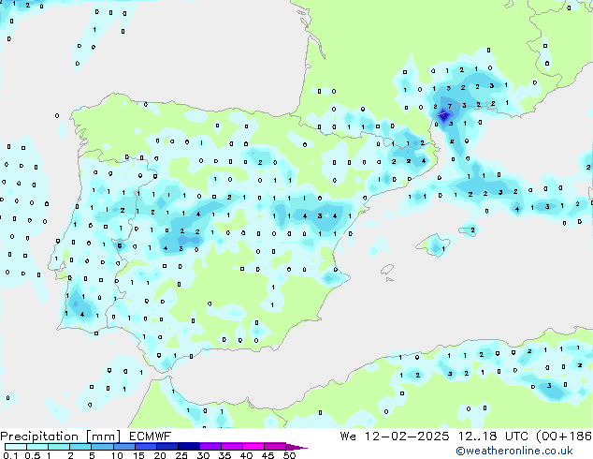
Task: Click the legend label '50'
Action: tap(289, 455)
